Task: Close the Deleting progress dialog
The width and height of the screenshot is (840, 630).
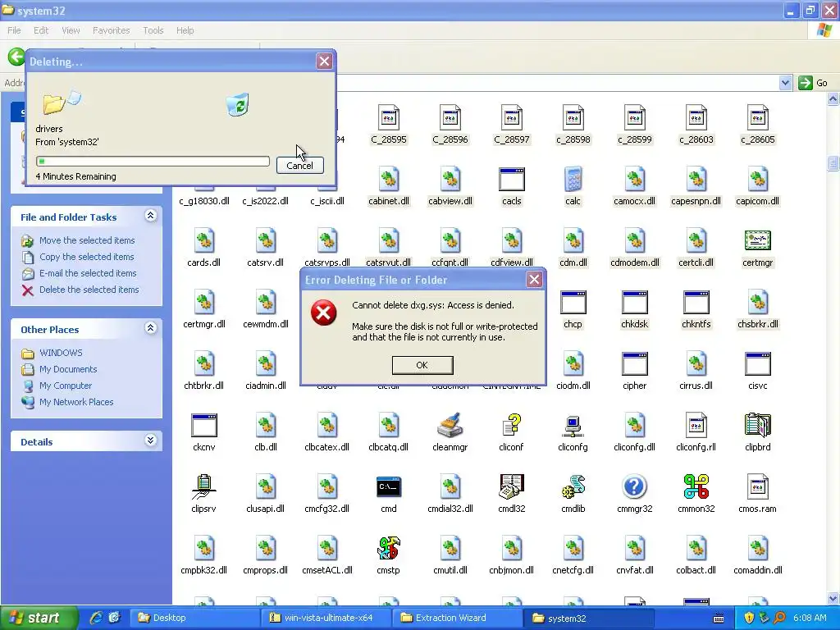Action: coord(324,61)
